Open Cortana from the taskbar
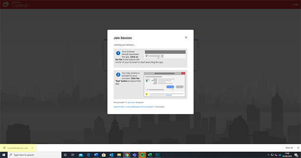This screenshot has height=158, width=301. pos(65,155)
